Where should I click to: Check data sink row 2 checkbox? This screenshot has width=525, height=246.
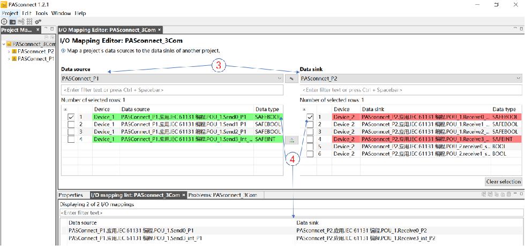(x=310, y=124)
